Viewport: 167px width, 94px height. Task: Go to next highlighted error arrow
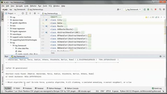(164, 17)
